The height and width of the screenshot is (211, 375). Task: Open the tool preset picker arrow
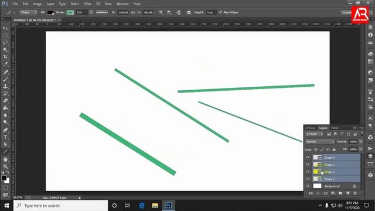pyautogui.click(x=15, y=12)
